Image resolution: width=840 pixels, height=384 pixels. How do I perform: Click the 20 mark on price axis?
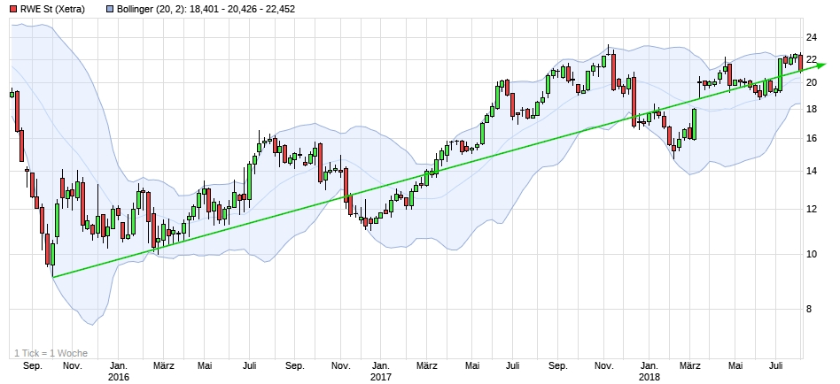tap(811, 82)
